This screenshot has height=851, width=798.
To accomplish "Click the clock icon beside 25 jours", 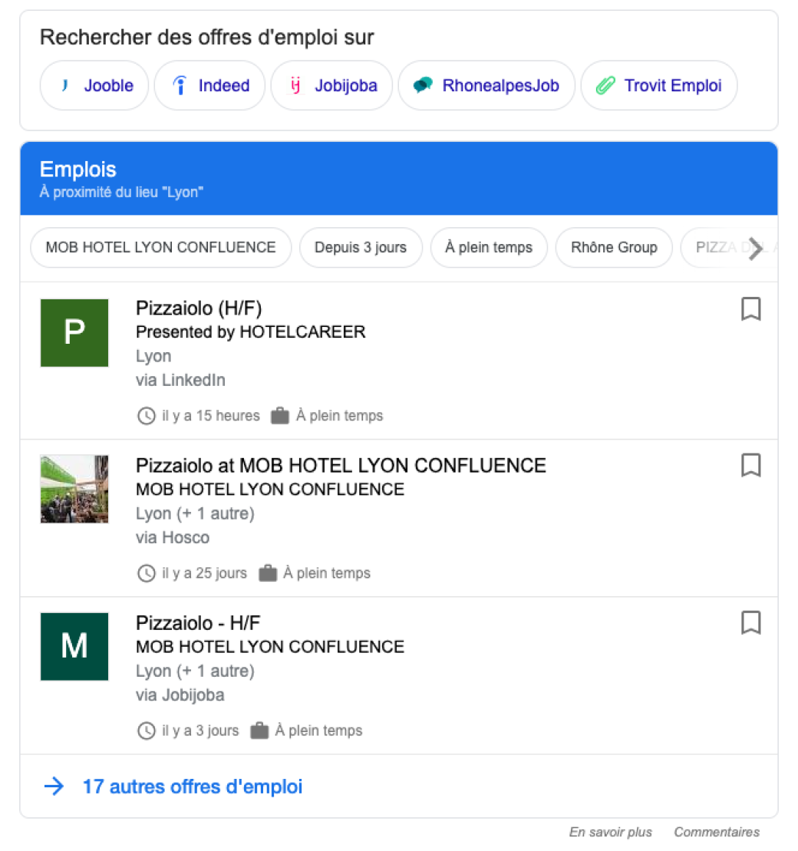I will (x=147, y=573).
